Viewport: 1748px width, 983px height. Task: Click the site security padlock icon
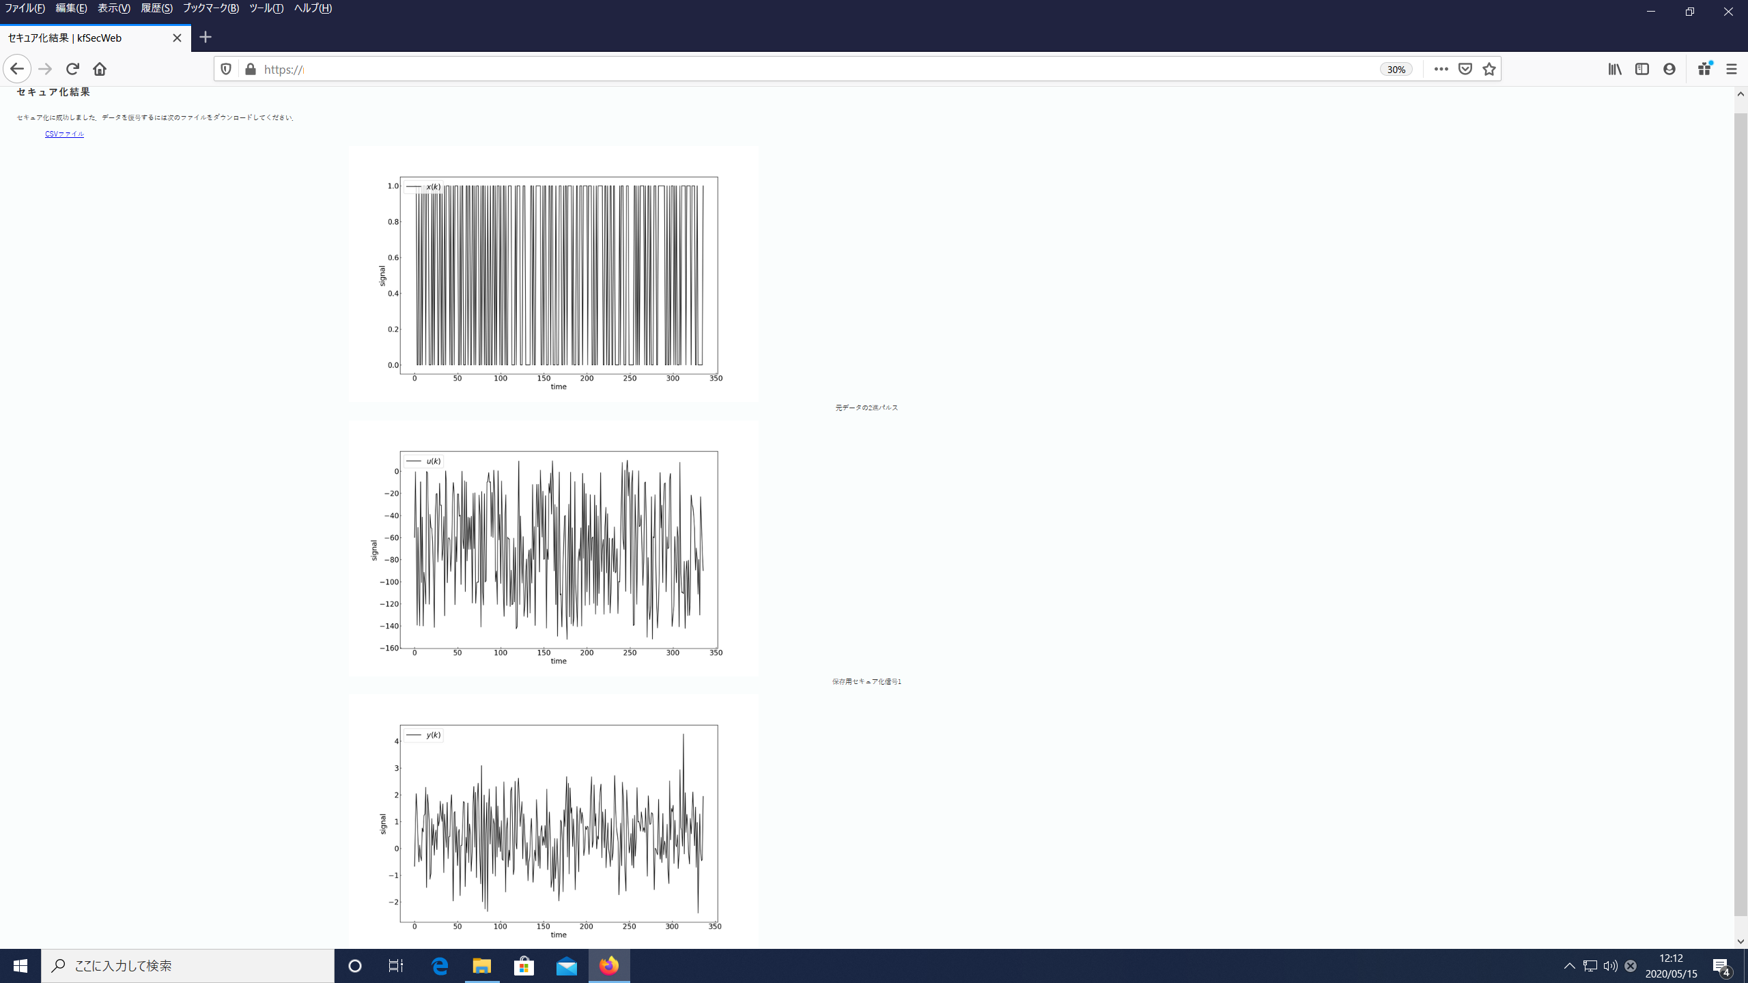tap(251, 69)
